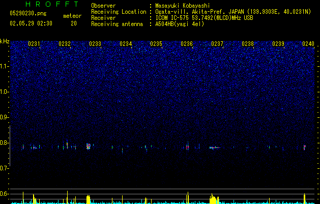Click the 0232 time marker

65,44
